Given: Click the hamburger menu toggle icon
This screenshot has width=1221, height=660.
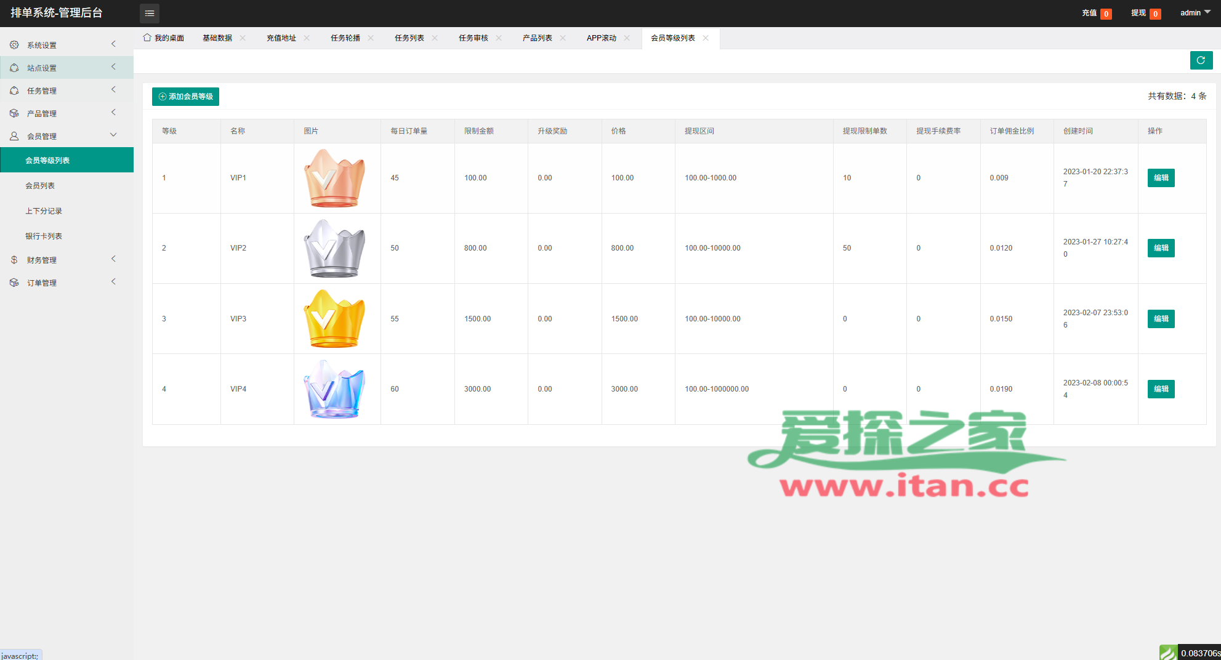Looking at the screenshot, I should click(150, 13).
